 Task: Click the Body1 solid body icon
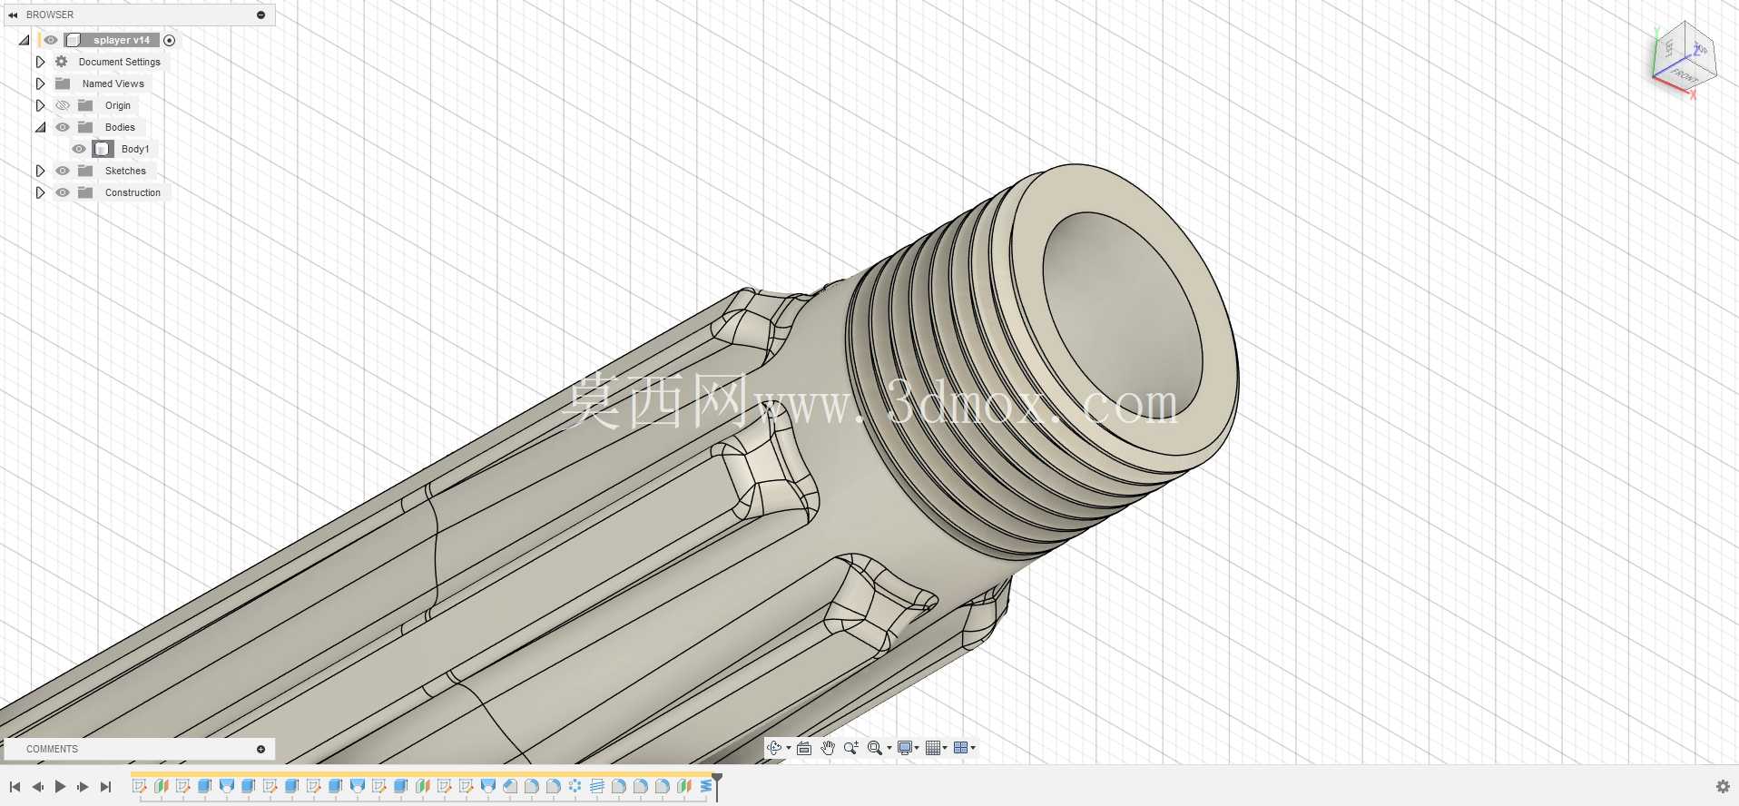pos(103,149)
